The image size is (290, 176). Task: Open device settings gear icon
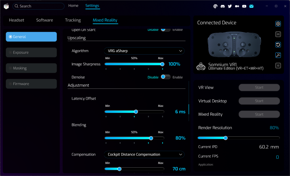(278, 24)
